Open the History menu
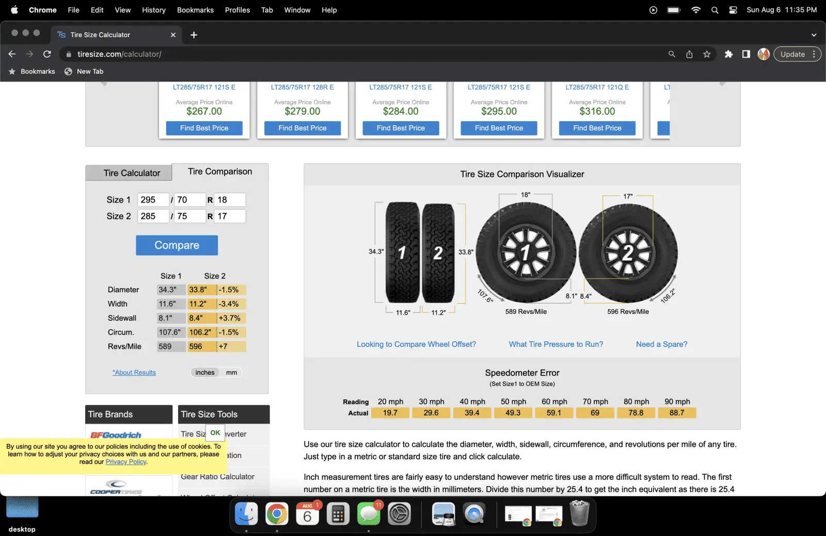The width and height of the screenshot is (826, 536). (154, 10)
